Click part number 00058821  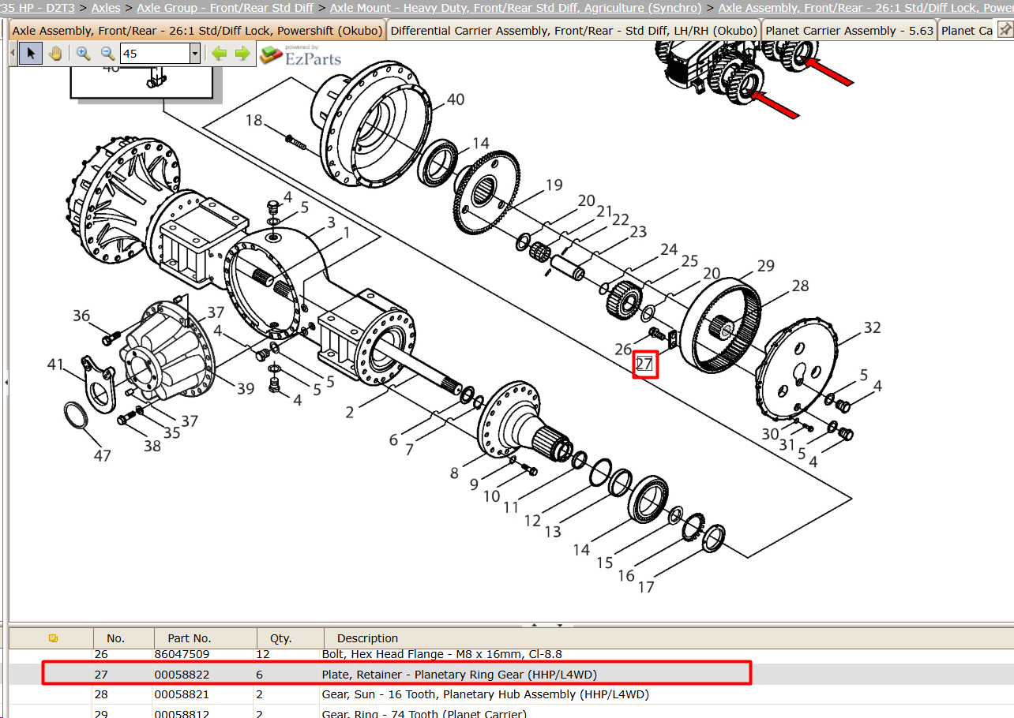[x=182, y=694]
